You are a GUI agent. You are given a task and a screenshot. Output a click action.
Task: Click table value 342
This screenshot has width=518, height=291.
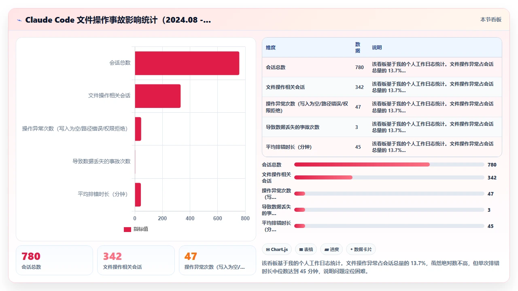(359, 87)
